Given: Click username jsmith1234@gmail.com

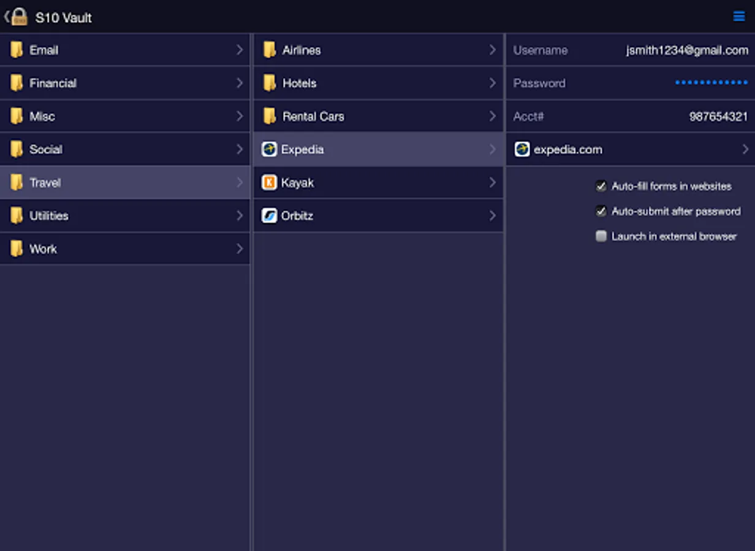Looking at the screenshot, I should 687,50.
